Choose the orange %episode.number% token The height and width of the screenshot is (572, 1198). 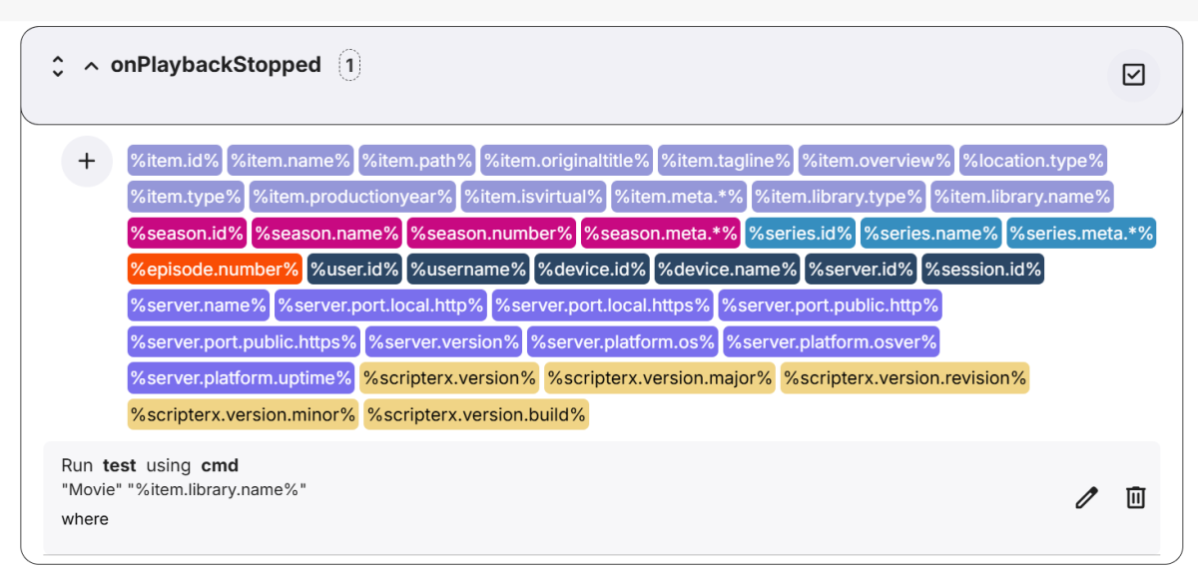point(214,269)
